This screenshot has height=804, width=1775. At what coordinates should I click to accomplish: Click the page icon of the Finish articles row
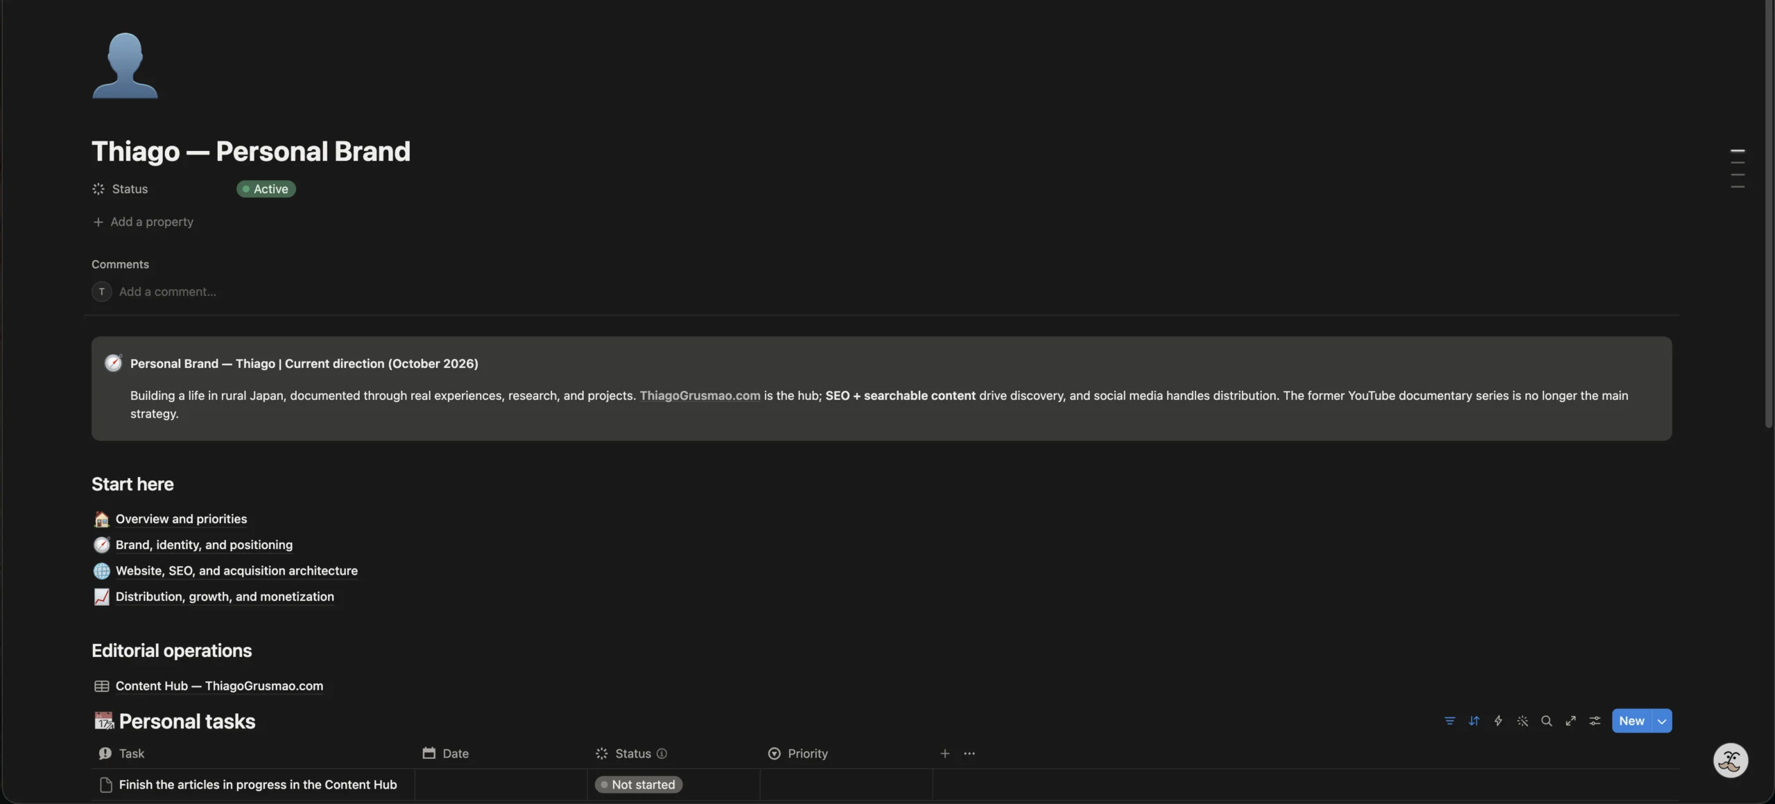coord(106,785)
